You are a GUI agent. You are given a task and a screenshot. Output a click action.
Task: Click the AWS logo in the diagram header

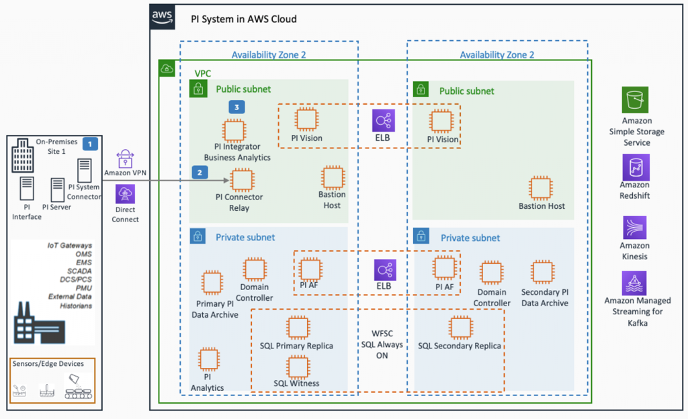point(163,17)
